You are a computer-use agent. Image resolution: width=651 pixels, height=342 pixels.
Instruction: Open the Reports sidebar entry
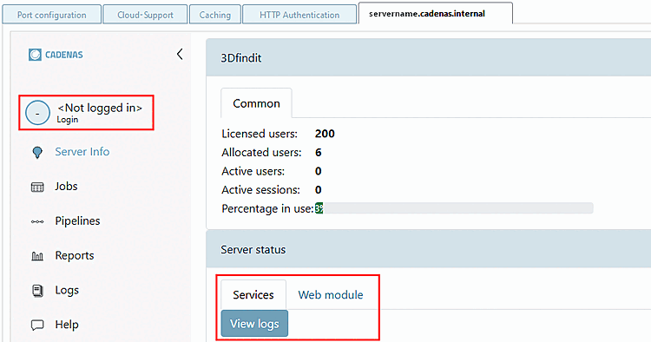pos(75,255)
